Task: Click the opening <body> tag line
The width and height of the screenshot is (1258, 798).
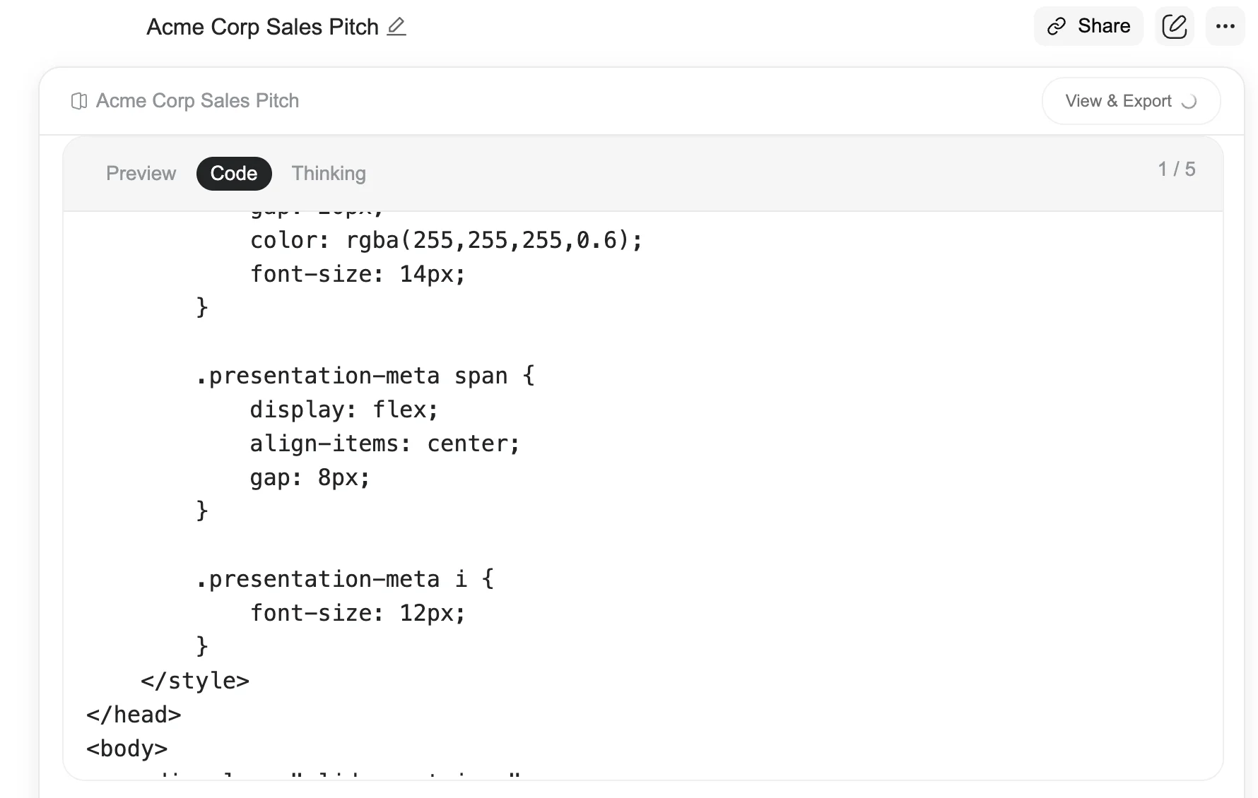Action: pyautogui.click(x=127, y=749)
